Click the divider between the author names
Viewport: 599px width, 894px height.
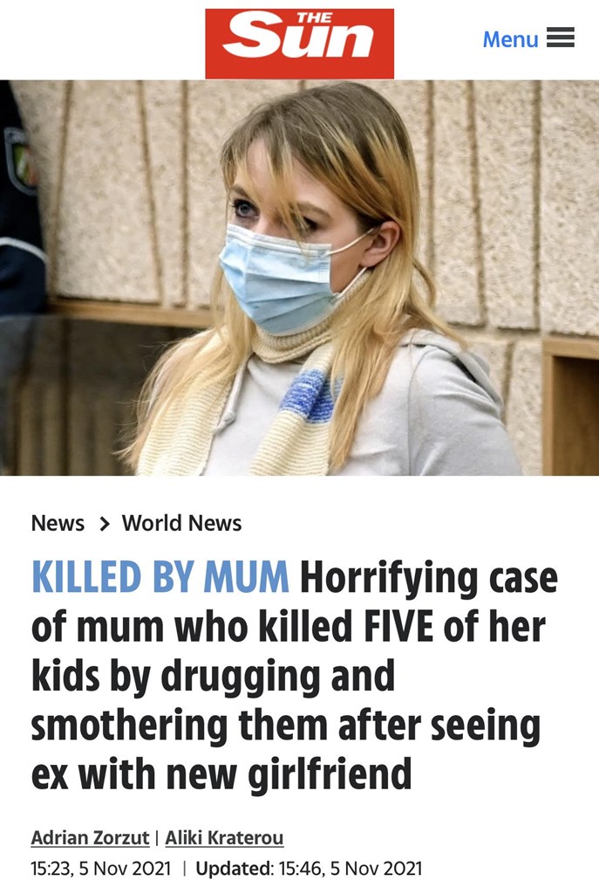tap(157, 837)
